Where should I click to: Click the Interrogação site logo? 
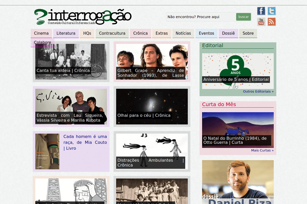(x=83, y=17)
